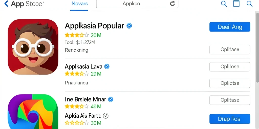This screenshot has height=129, width=259.
Task: Click the Oplitase button beside Rendkning
Action: tap(230, 50)
